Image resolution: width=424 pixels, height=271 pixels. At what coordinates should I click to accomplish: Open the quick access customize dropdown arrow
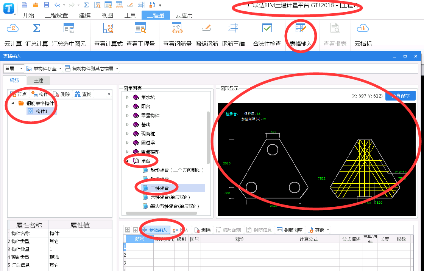pyautogui.click(x=161, y=5)
